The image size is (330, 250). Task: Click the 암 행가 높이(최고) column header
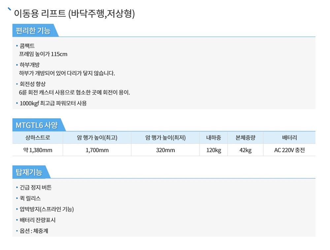click(x=97, y=138)
